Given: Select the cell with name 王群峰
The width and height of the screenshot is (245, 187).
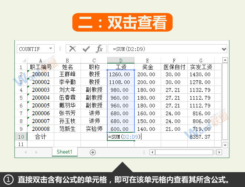Looking at the screenshot, I should click(67, 74).
